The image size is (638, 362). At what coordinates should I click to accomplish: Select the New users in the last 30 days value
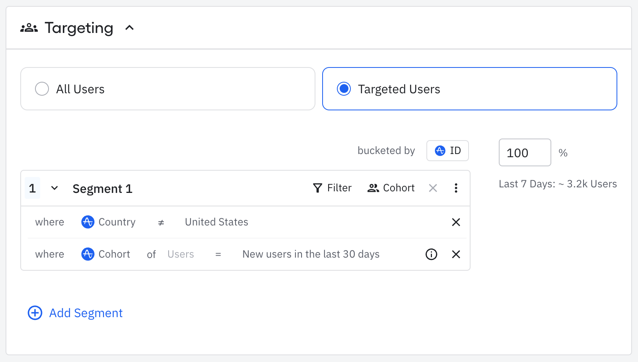(310, 254)
